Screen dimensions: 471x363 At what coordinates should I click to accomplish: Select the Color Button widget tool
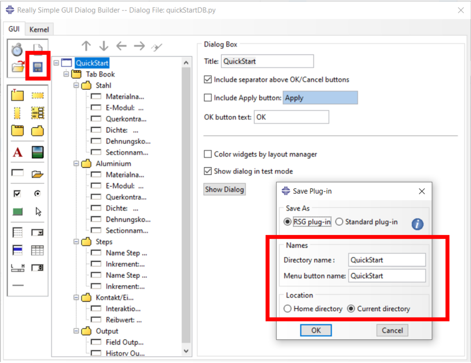pyautogui.click(x=17, y=211)
